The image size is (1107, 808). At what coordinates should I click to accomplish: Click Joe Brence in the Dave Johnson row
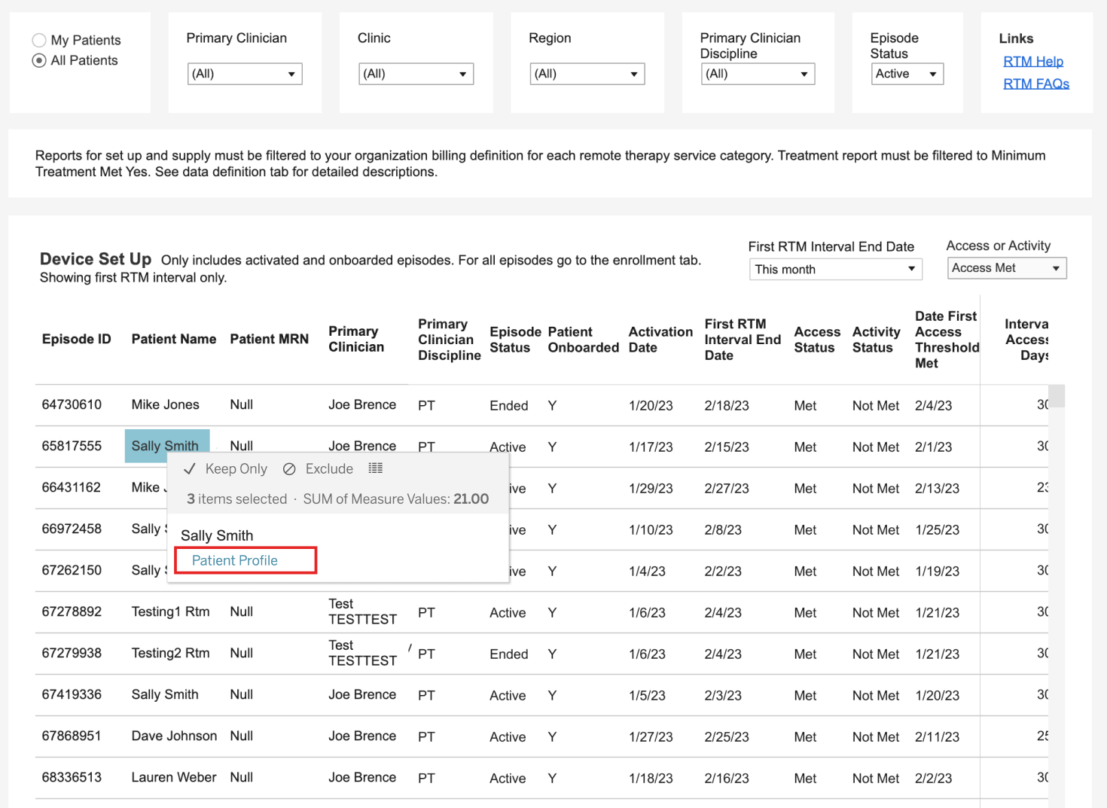362,736
